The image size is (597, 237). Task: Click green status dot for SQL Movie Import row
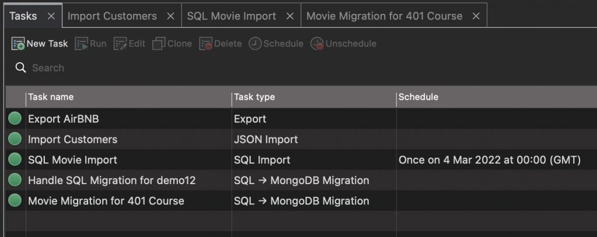pos(15,159)
